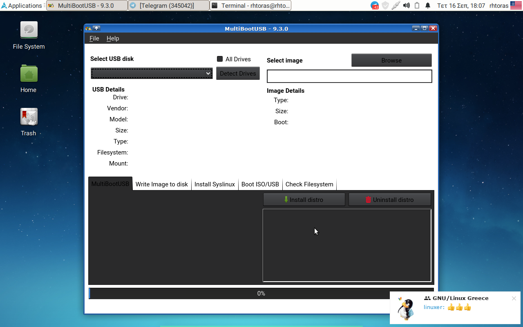523x327 pixels.
Task: Click the US flag keyboard layout icon
Action: point(516,5)
